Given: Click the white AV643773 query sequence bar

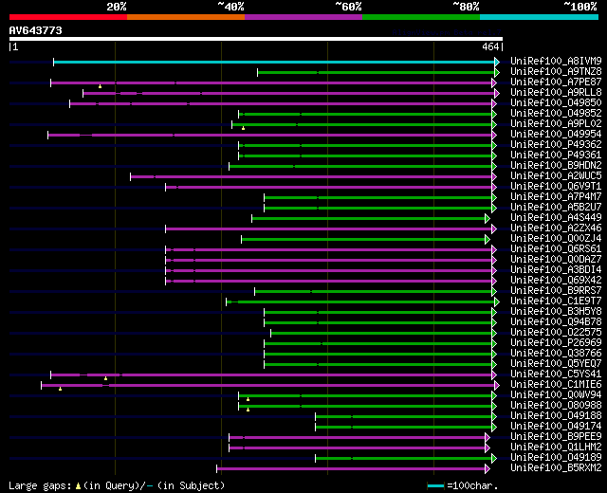Looking at the screenshot, I should [256, 39].
